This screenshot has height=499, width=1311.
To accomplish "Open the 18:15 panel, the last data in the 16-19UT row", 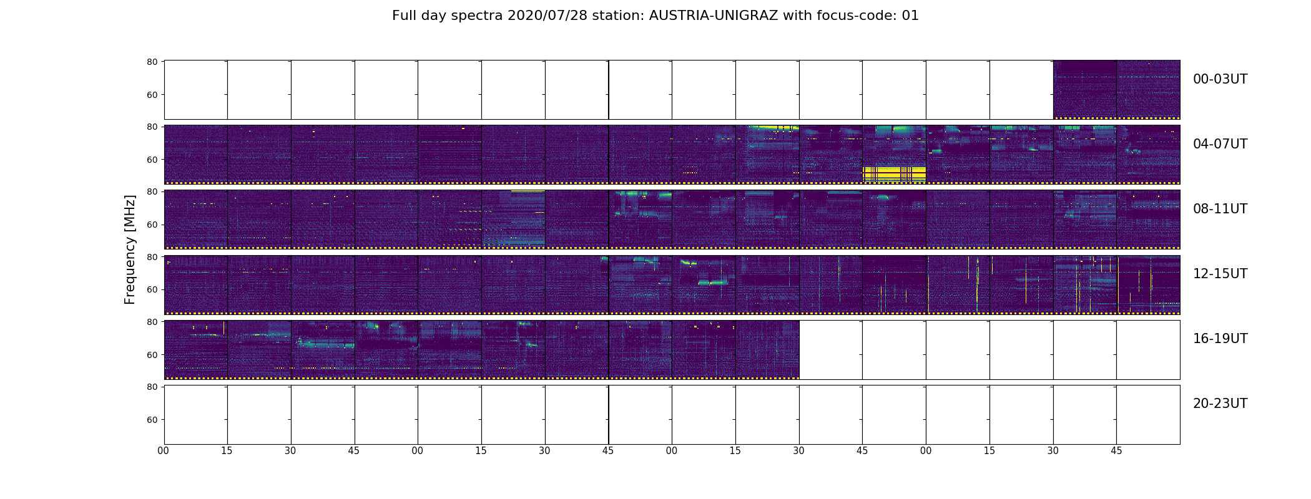I will [767, 349].
